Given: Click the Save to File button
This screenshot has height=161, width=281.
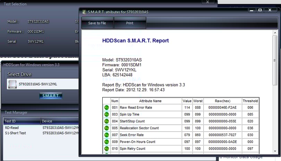Looking at the screenshot, I should click(97, 23).
